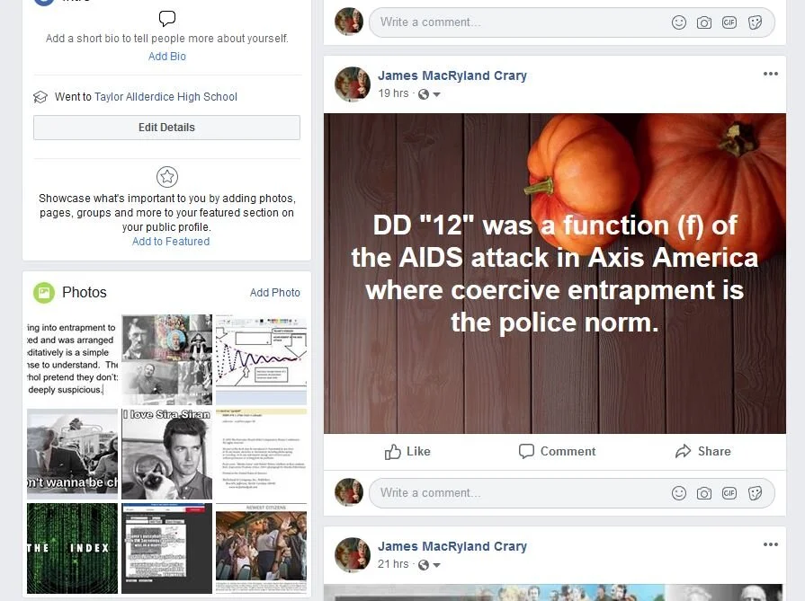Click the profile picture on the 19 hrs post

[x=353, y=84]
